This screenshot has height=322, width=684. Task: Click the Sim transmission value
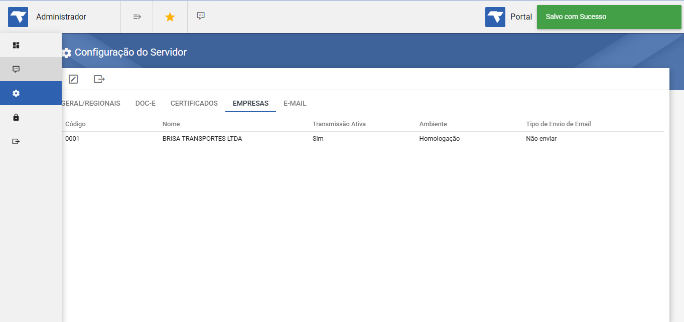point(318,139)
